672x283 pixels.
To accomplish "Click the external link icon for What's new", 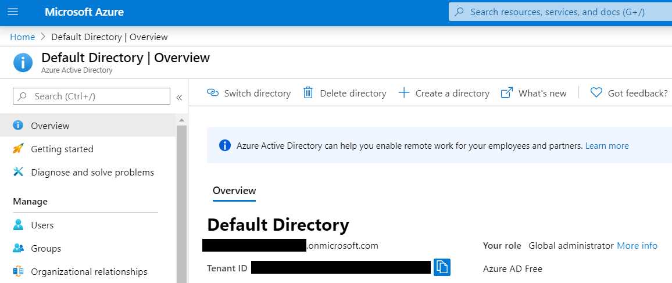I will [506, 92].
